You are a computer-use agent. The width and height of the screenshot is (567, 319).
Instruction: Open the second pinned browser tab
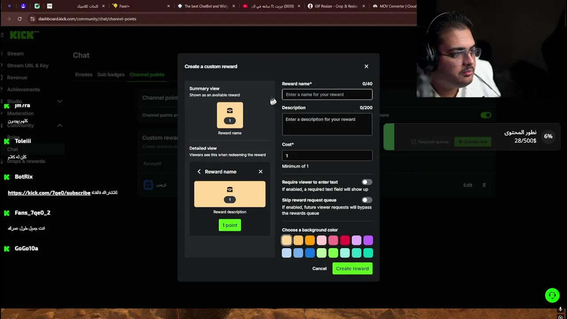23,6
